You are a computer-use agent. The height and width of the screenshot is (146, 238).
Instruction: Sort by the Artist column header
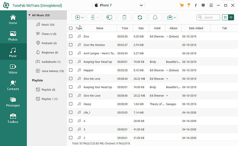click(157, 28)
